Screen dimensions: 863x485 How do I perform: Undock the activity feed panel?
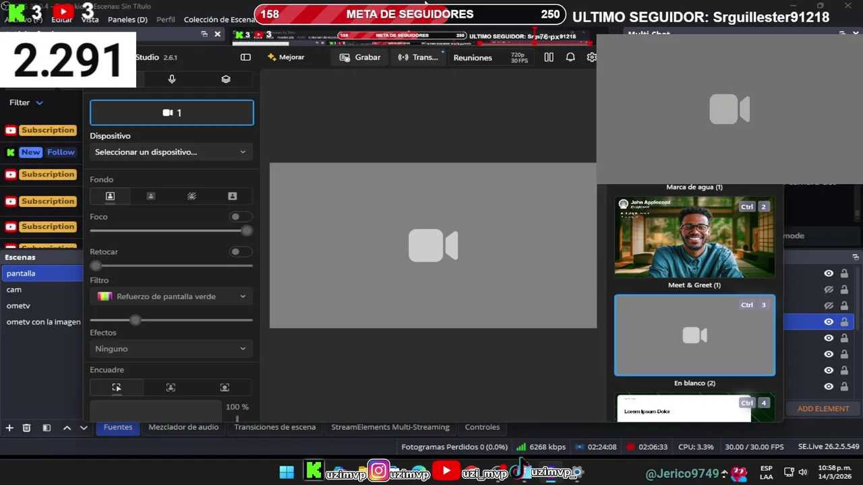(x=204, y=34)
